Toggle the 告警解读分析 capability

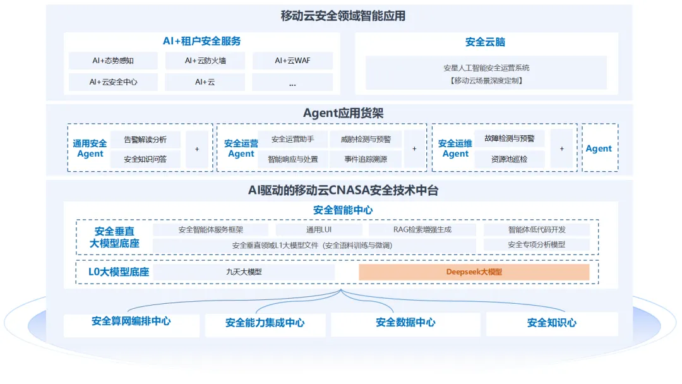click(x=145, y=139)
